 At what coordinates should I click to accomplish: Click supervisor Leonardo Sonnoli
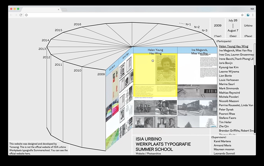pyautogui.click(x=224, y=153)
